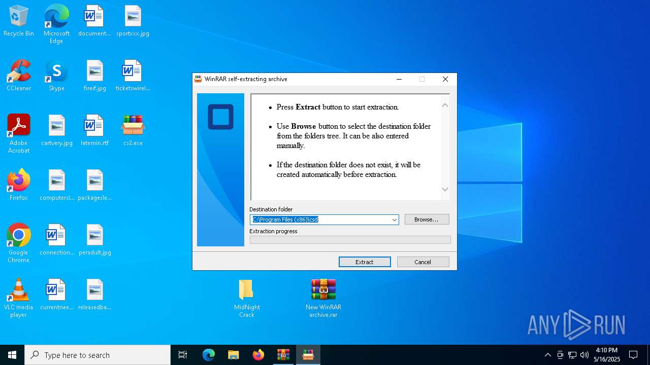Click the taskbar search box

[x=97, y=355]
